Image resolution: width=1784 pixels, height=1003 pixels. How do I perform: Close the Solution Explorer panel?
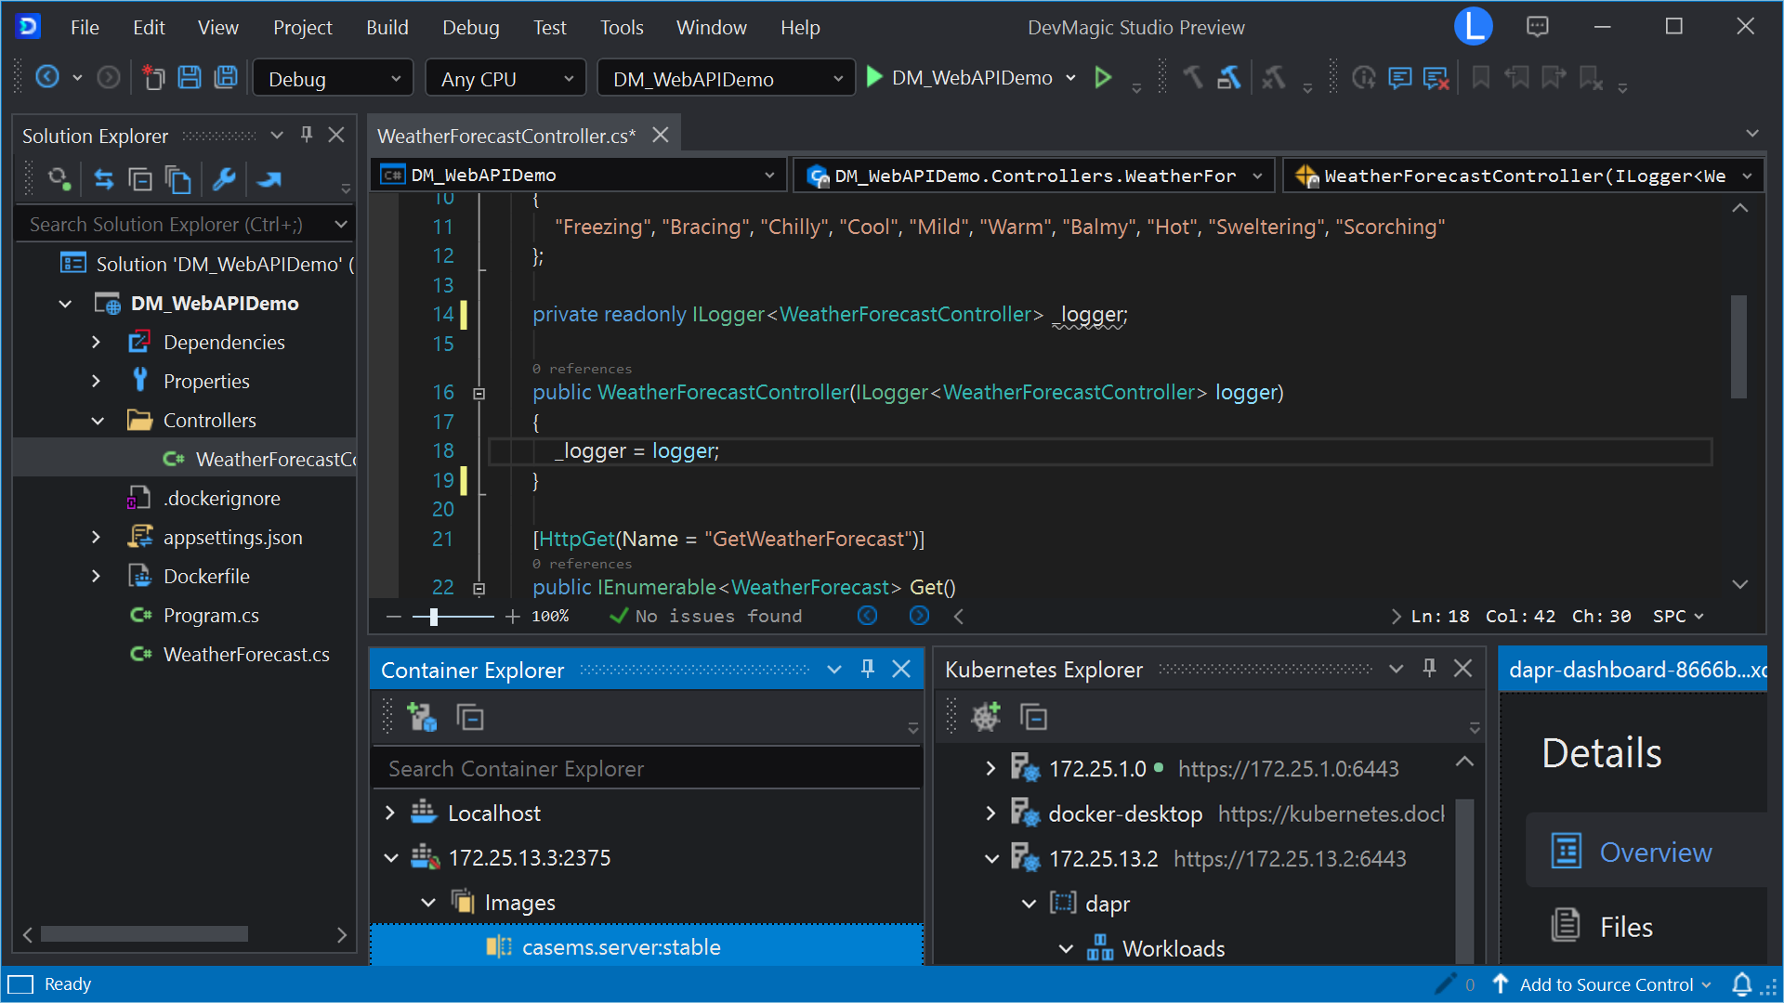(336, 136)
